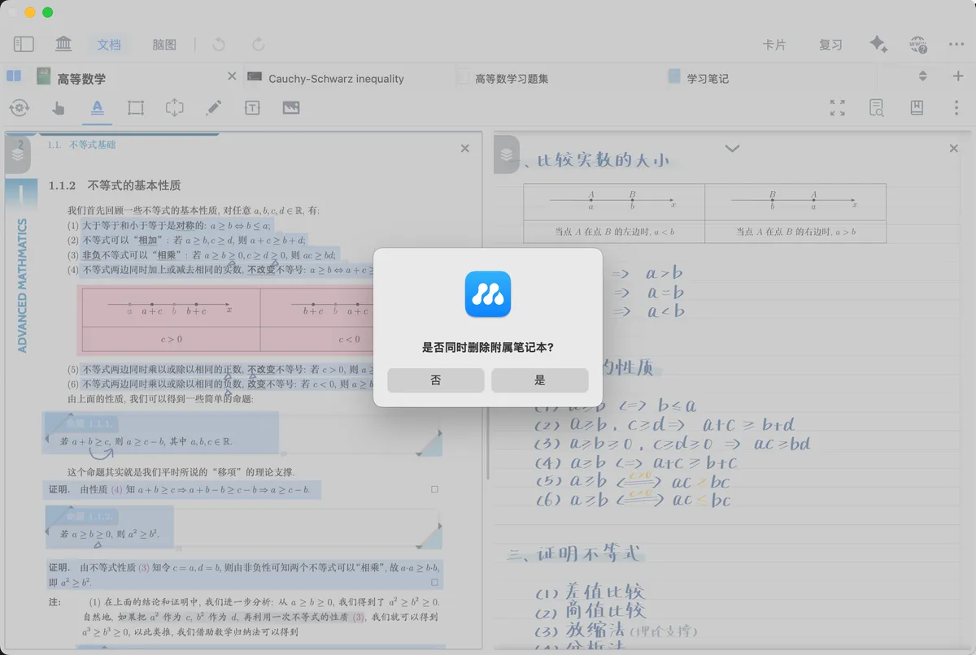Expand the chevron atop the right pane

(732, 149)
